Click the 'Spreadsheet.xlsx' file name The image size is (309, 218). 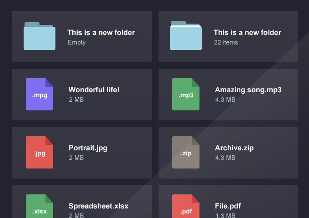point(98,206)
